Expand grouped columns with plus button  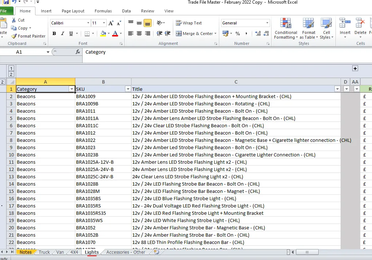pos(355,69)
